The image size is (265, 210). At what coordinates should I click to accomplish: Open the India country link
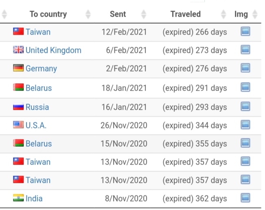click(34, 199)
